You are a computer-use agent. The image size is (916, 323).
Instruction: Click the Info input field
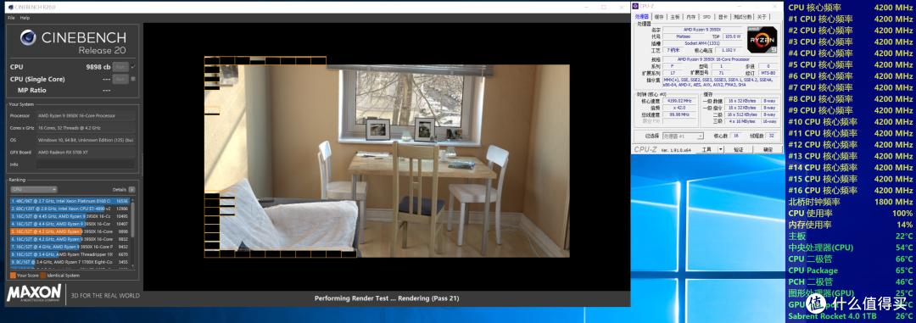point(86,164)
